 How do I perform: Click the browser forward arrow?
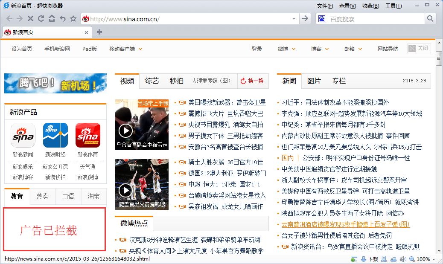[20, 19]
